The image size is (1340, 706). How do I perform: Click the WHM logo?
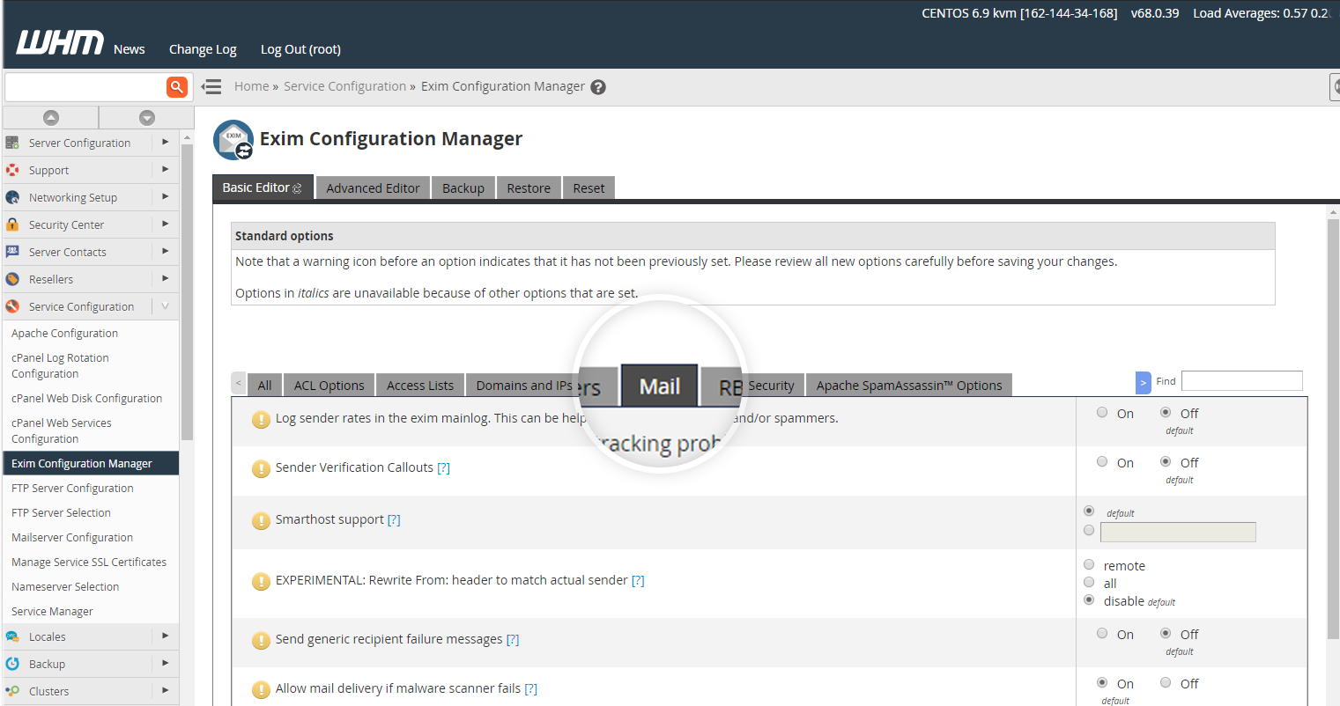(59, 43)
